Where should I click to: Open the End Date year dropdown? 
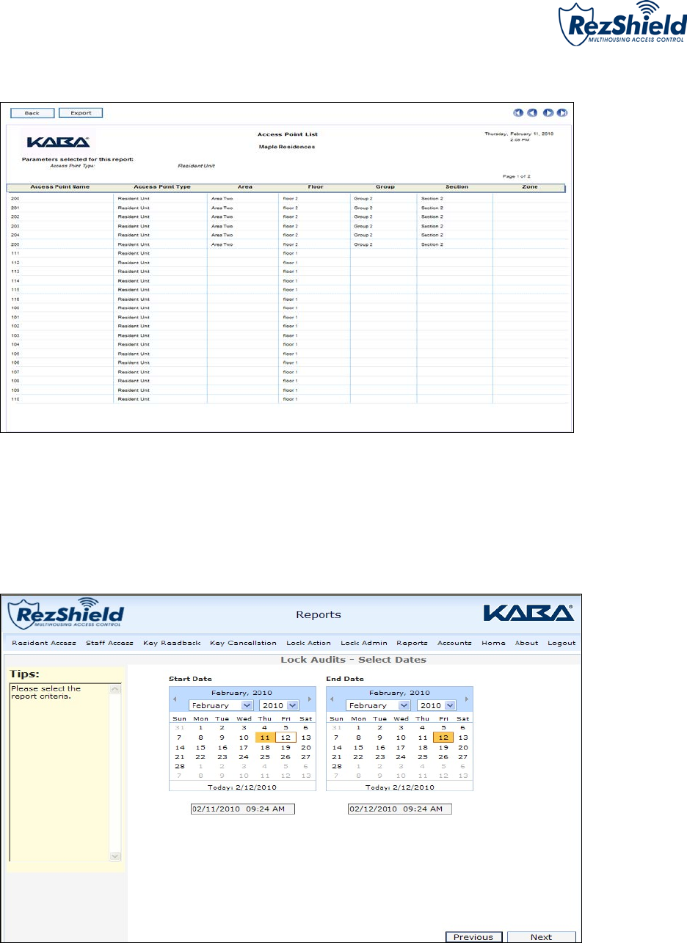(436, 705)
